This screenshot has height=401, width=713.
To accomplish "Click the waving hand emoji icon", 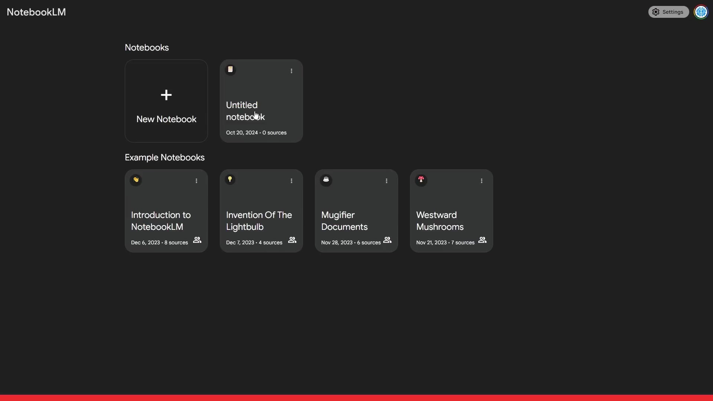I will point(136,180).
